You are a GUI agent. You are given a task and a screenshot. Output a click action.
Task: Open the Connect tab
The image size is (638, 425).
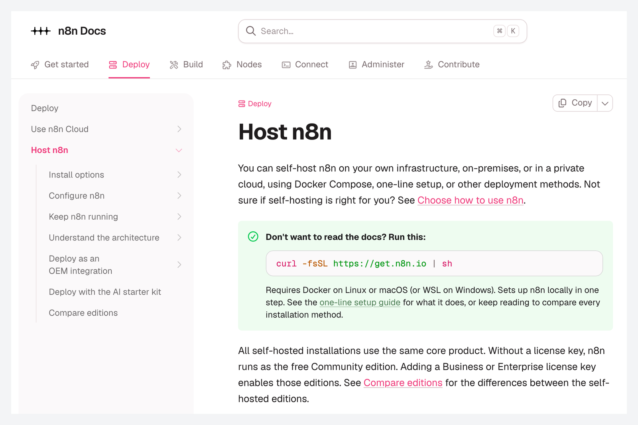coord(305,65)
